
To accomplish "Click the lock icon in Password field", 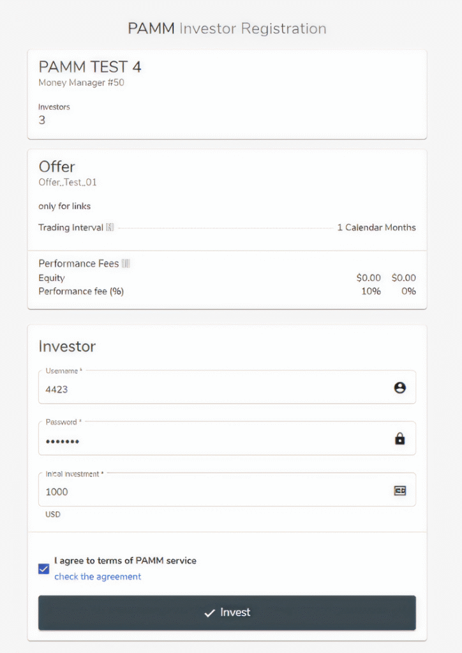I will tap(400, 439).
